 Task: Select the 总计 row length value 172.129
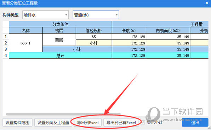129,55
